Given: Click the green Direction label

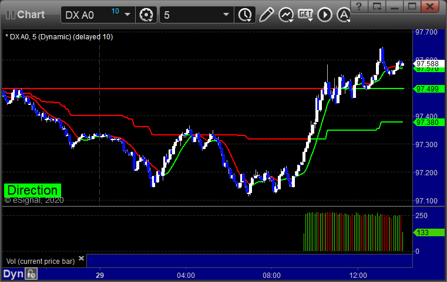Looking at the screenshot, I should click(32, 191).
